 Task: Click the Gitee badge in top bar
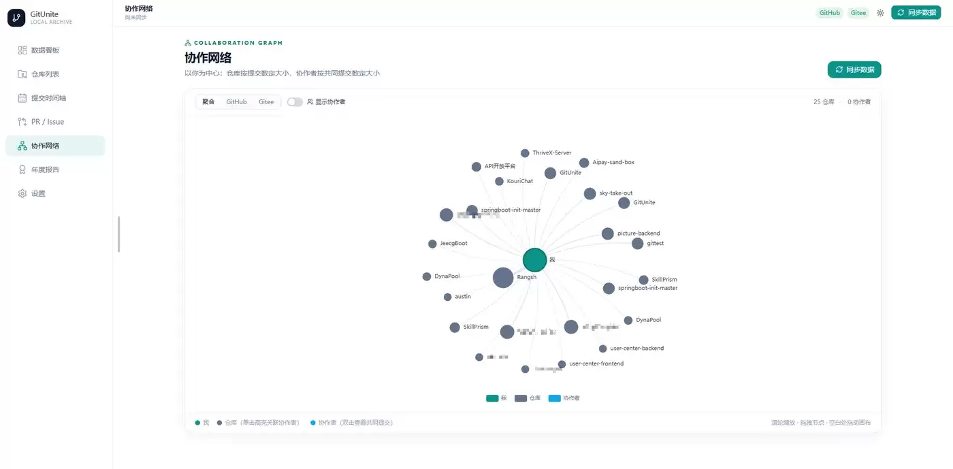click(858, 13)
